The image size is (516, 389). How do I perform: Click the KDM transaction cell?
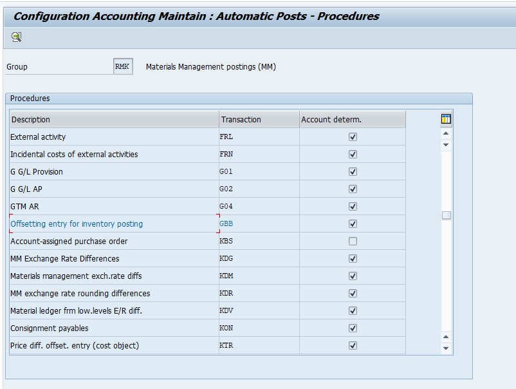point(259,276)
